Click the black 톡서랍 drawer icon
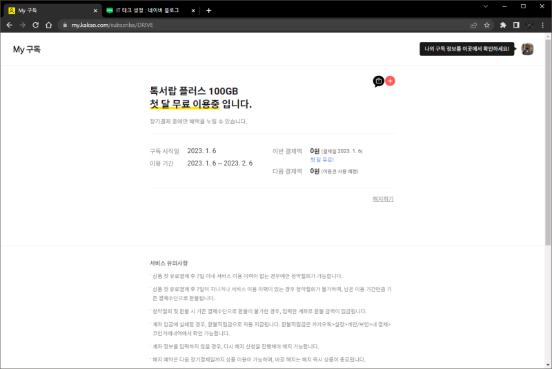This screenshot has width=552, height=369. 378,81
